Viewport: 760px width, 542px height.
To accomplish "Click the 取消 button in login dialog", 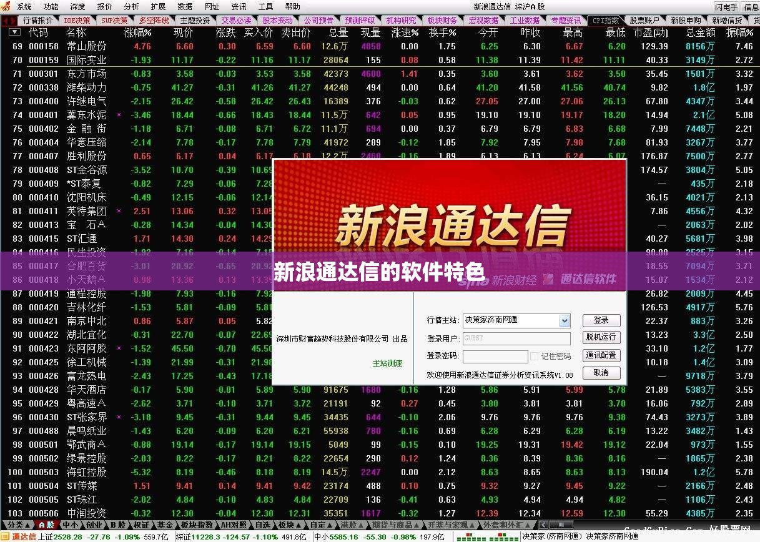I will coord(601,373).
